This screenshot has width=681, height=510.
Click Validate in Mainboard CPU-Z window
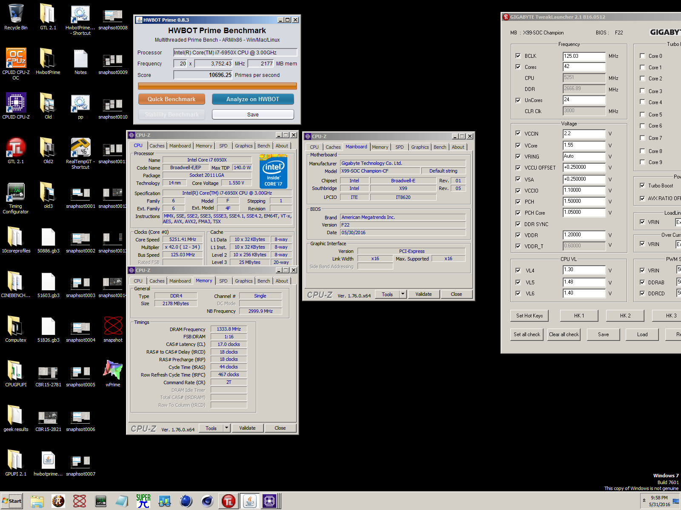[423, 294]
